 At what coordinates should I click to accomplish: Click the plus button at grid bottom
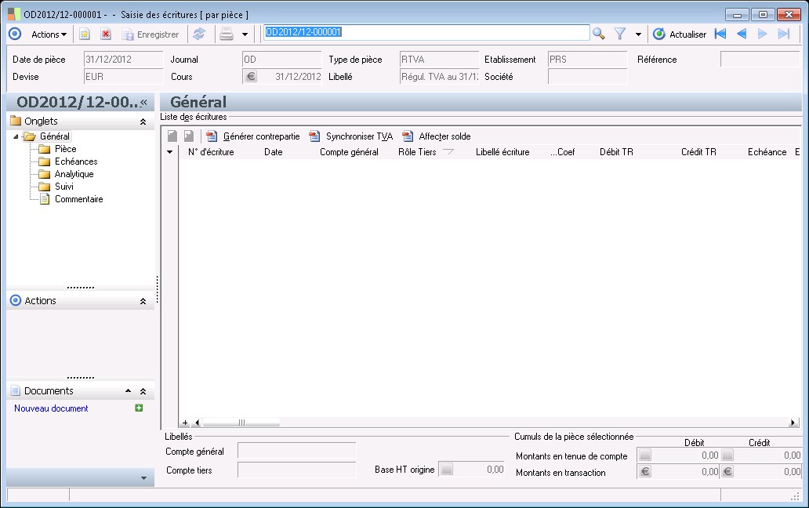tap(185, 423)
